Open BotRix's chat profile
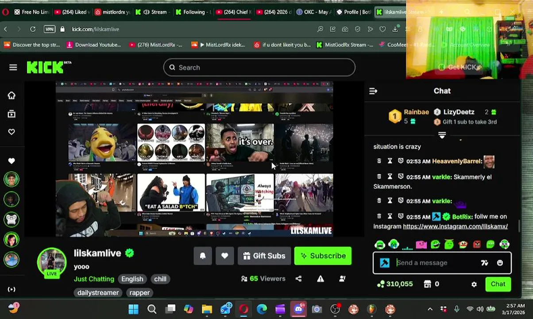The image size is (533, 319). pyautogui.click(x=462, y=217)
